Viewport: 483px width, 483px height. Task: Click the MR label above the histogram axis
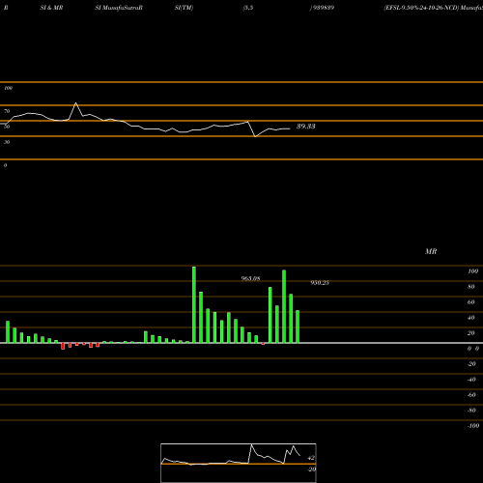tap(431, 251)
